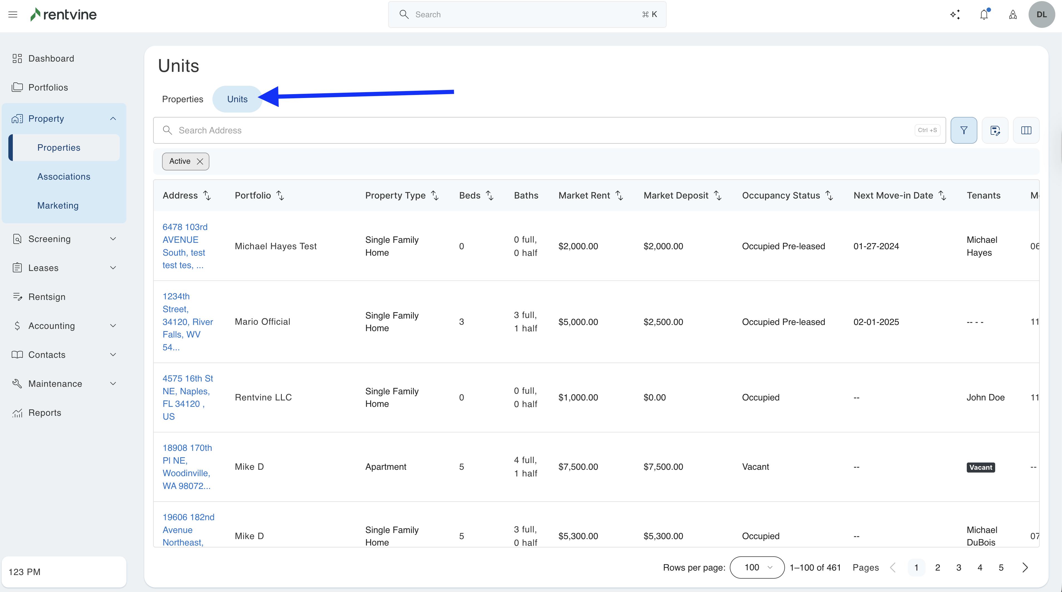
Task: Open the AI sparkle assistant icon
Action: [x=955, y=14]
